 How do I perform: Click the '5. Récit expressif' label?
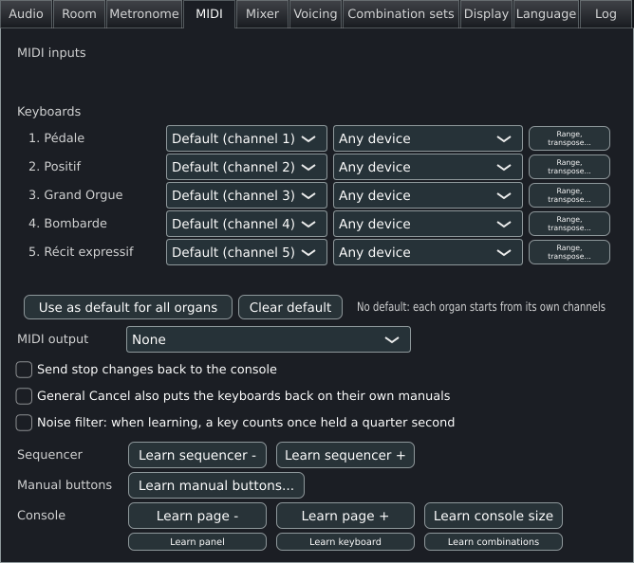(81, 252)
